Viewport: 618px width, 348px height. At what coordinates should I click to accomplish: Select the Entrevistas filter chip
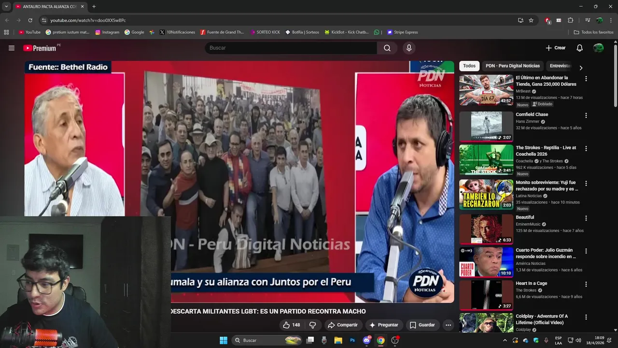(560, 66)
